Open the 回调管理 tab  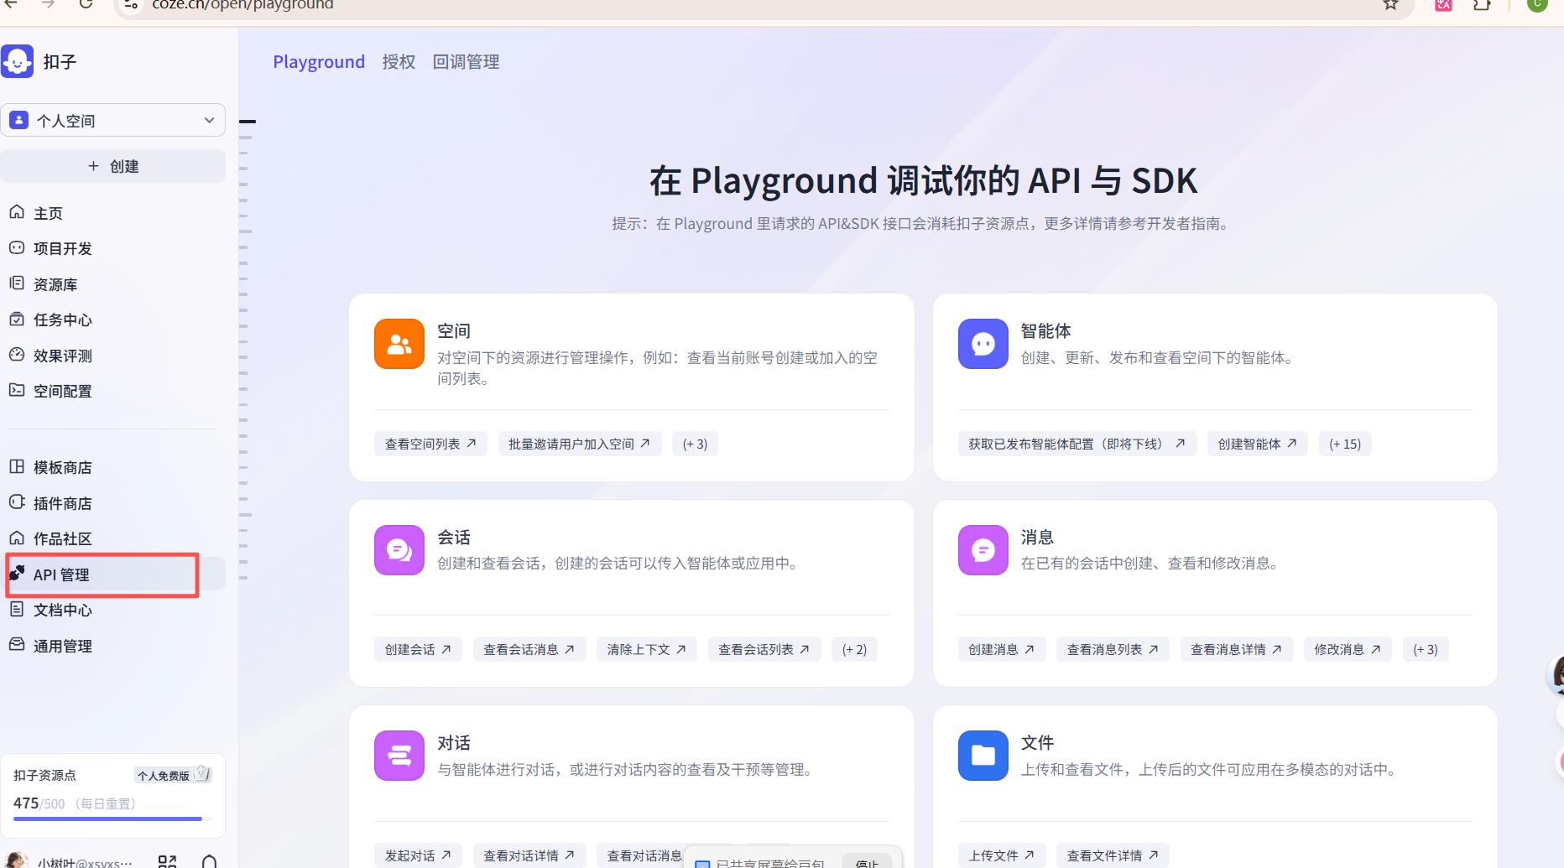click(466, 61)
